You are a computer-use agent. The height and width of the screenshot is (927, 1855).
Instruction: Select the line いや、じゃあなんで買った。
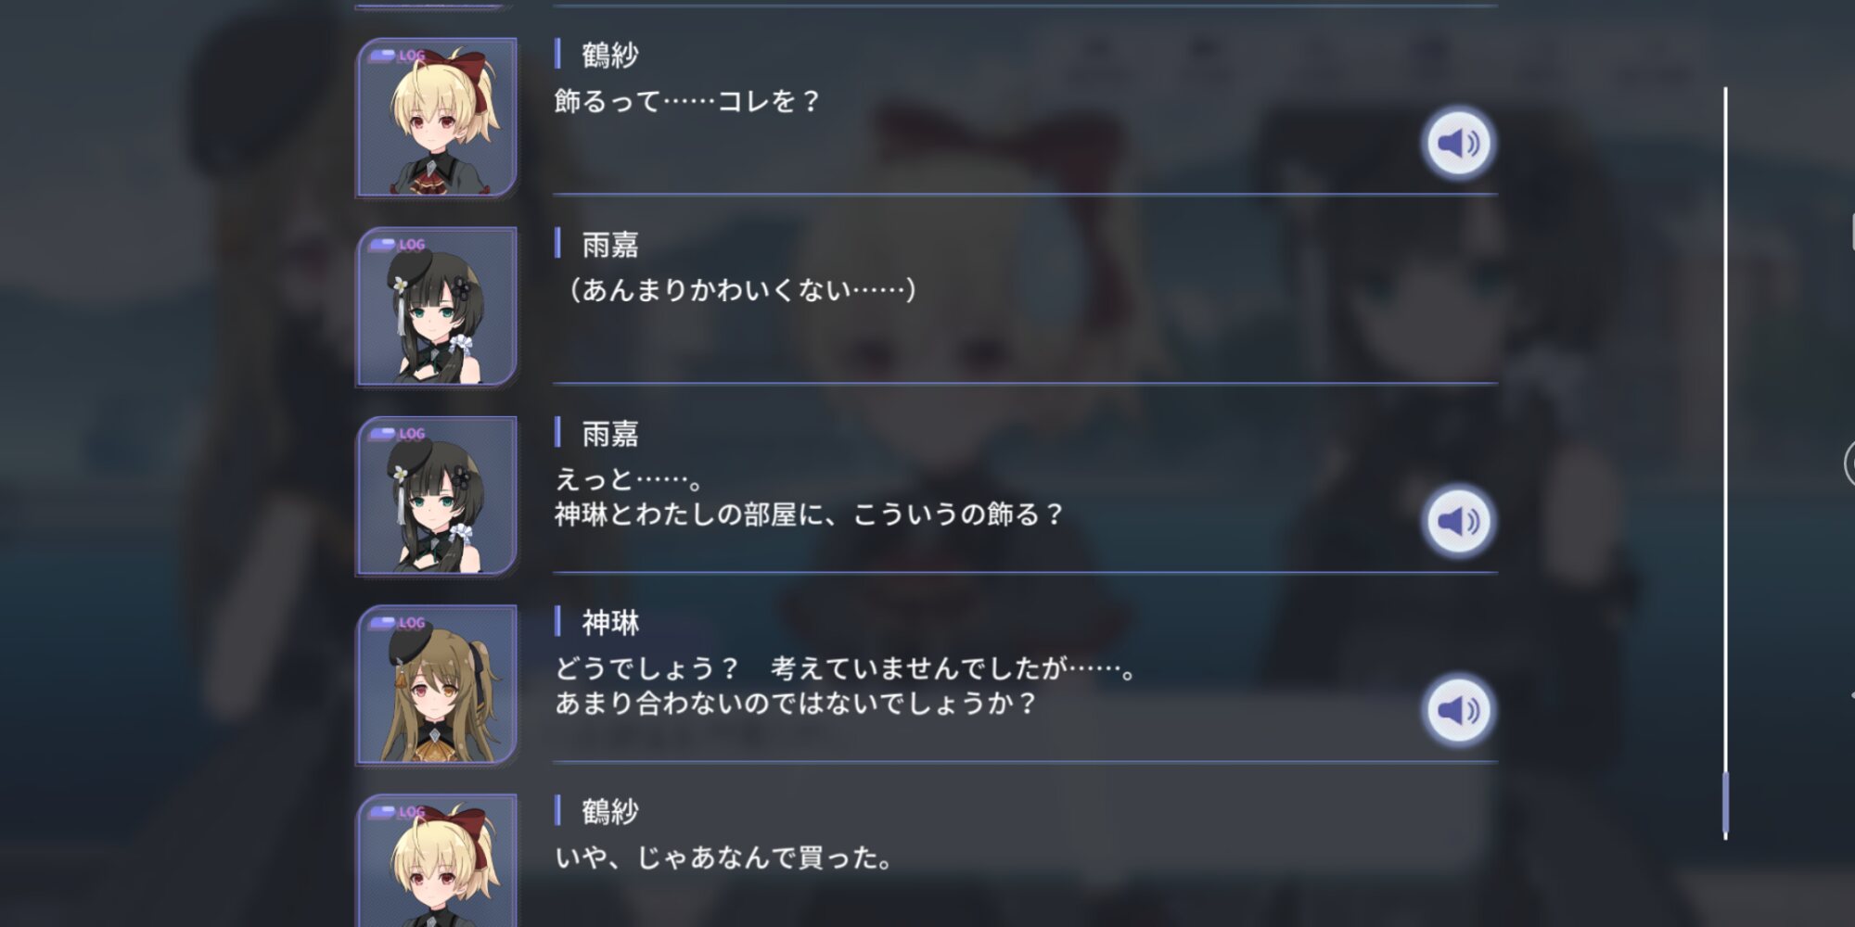pyautogui.click(x=724, y=857)
